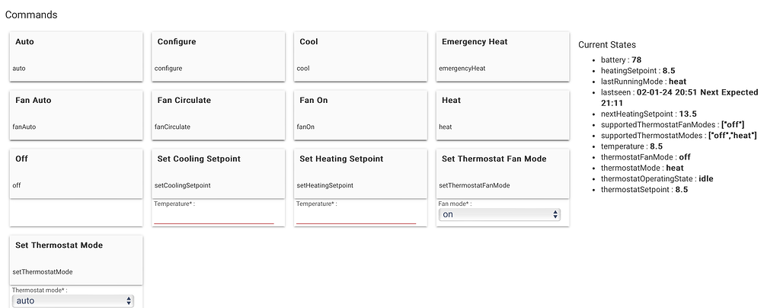Click the Set Thermostat Mode button
Image resolution: width=780 pixels, height=308 pixels.
(75, 258)
